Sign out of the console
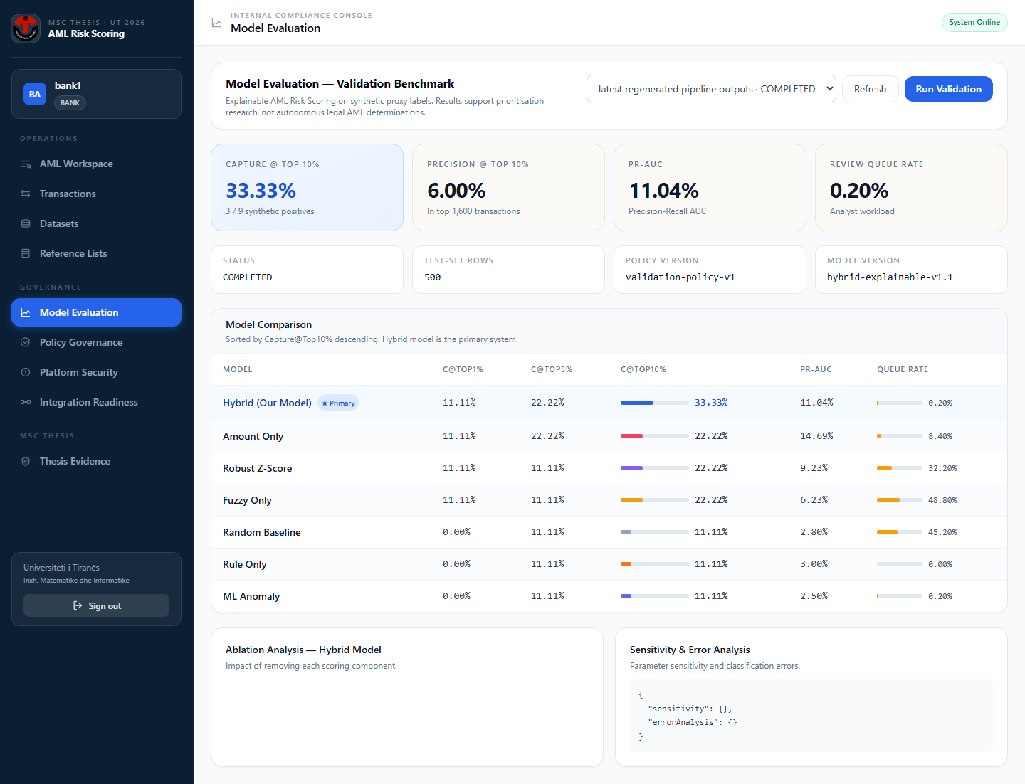1025x784 pixels. coord(96,605)
